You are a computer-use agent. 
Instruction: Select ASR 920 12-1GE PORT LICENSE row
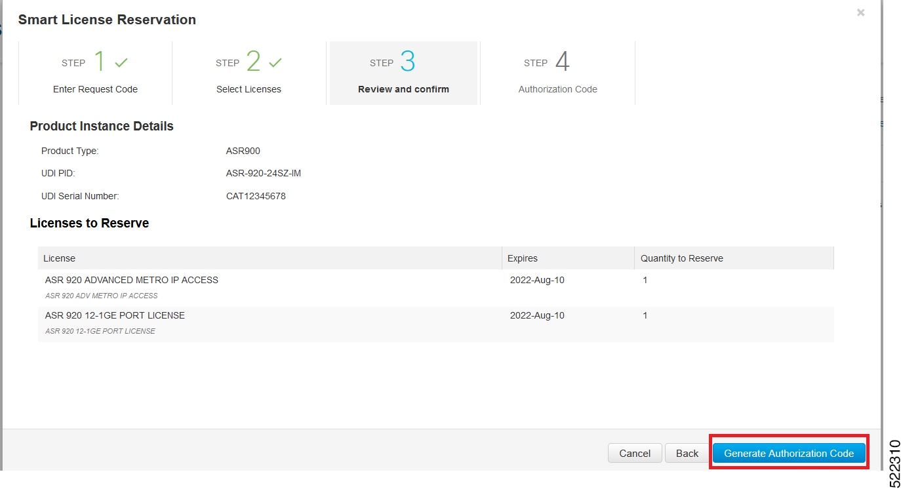435,324
